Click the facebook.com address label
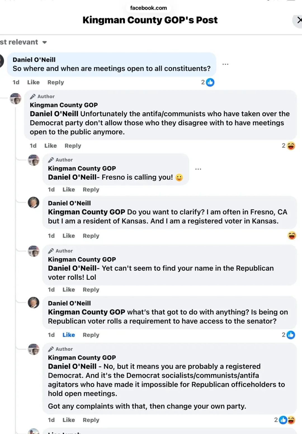Viewport: 302px width, 434px height. (148, 8)
